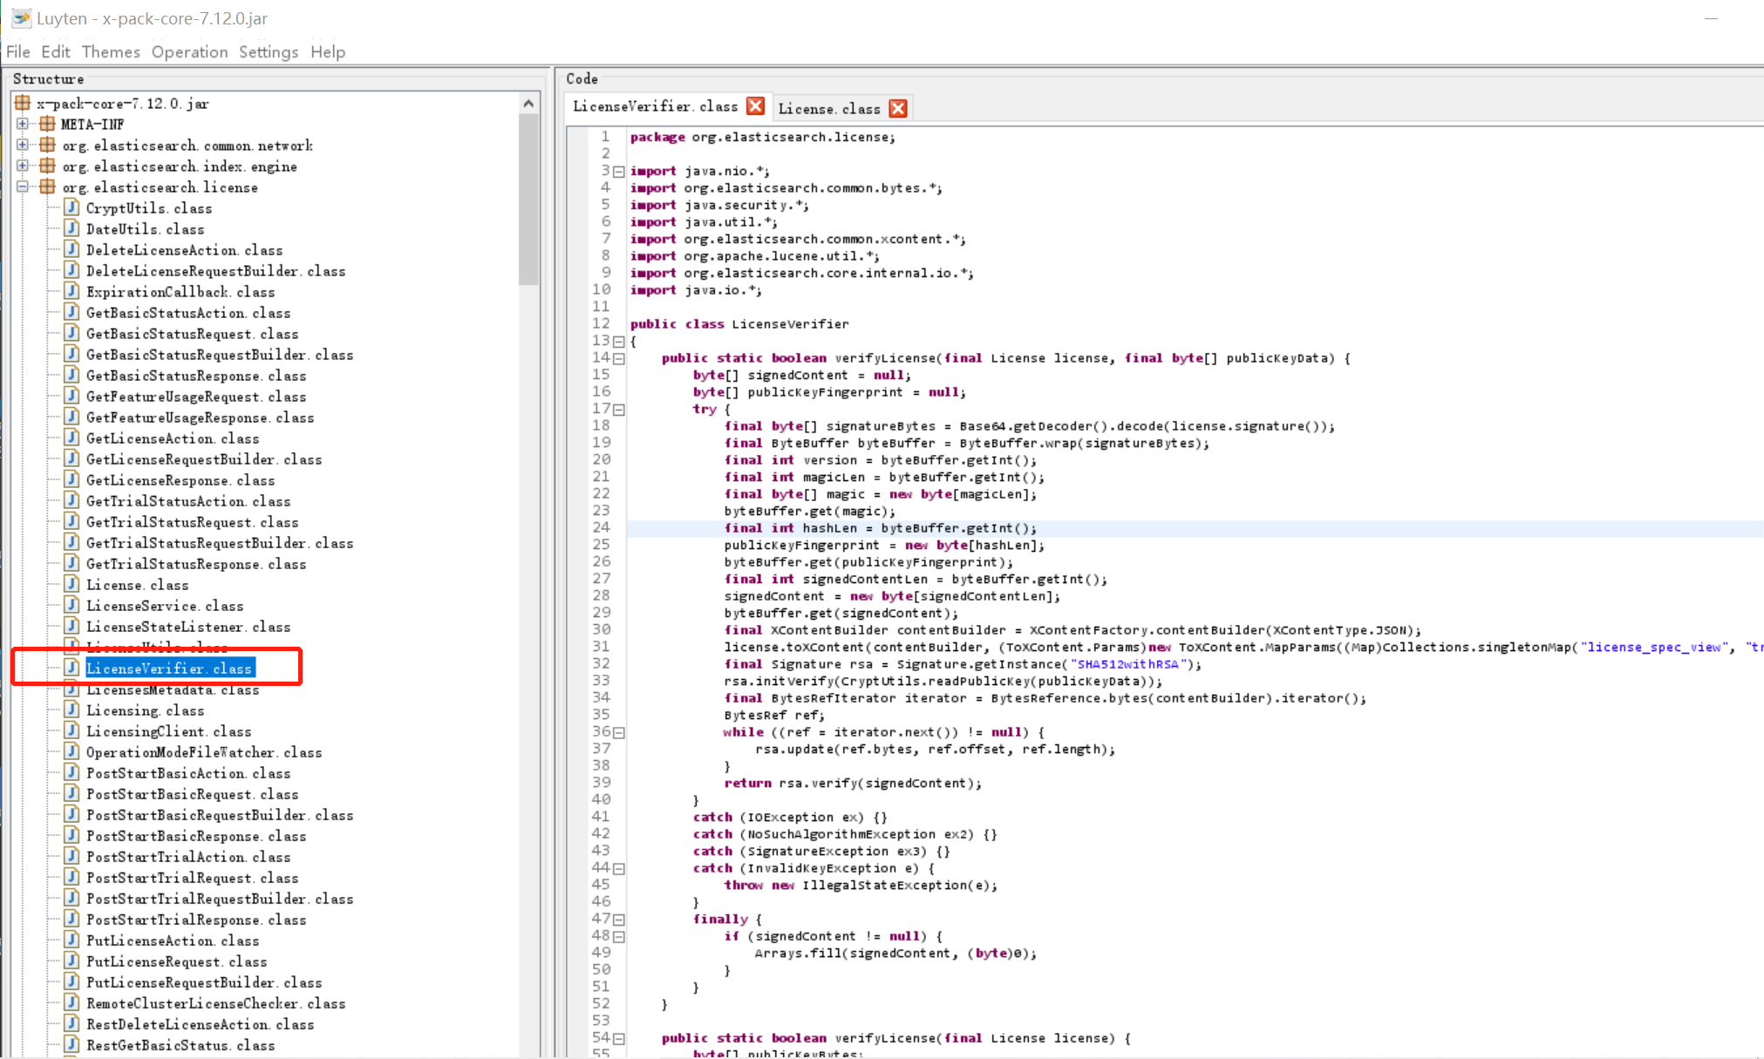The height and width of the screenshot is (1059, 1764).
Task: Click the ExpirationCallback.class file icon
Action: (x=72, y=291)
